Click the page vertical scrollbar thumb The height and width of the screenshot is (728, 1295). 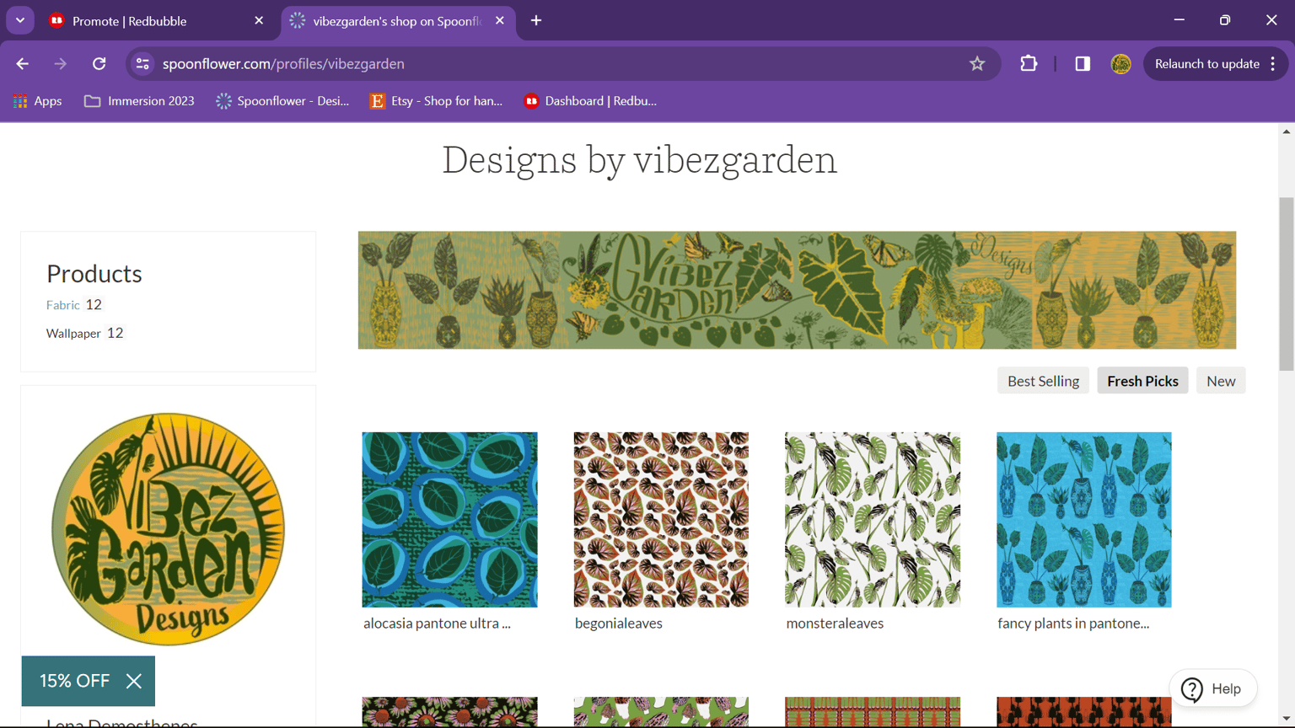[x=1286, y=284]
